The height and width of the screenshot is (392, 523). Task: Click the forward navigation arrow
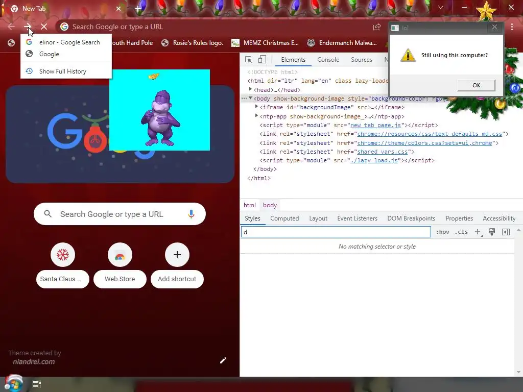28,27
